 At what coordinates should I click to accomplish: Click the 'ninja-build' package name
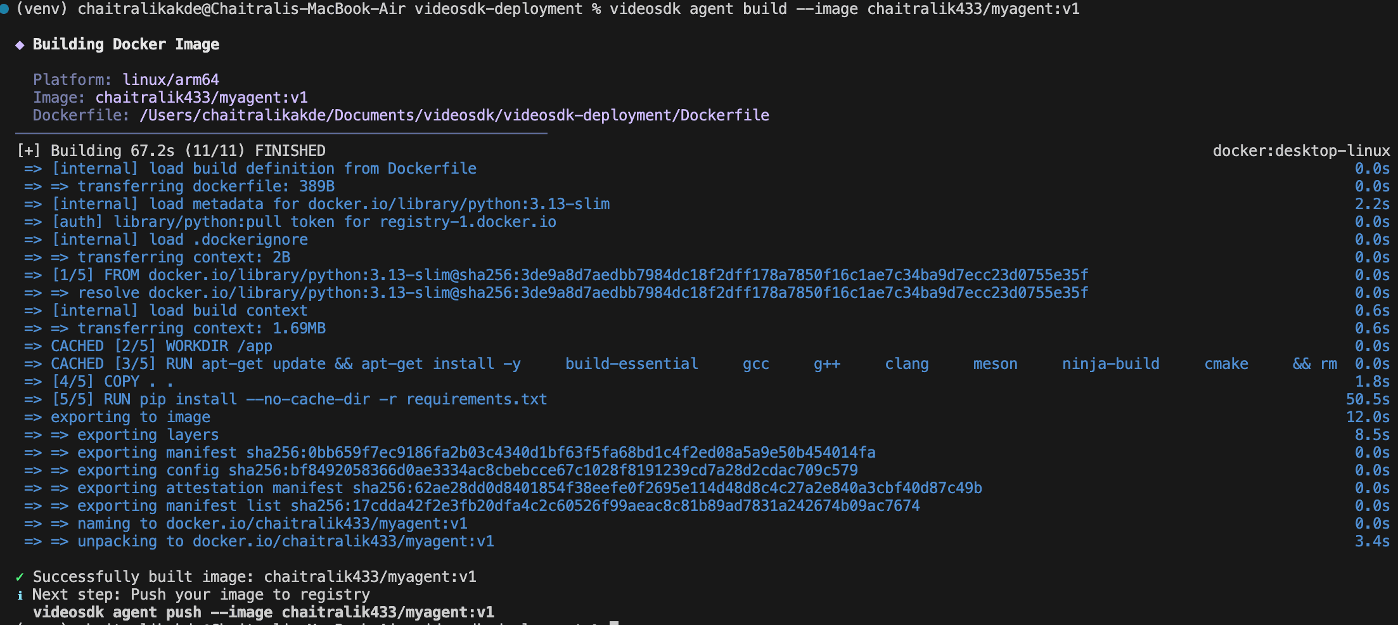coord(1111,364)
